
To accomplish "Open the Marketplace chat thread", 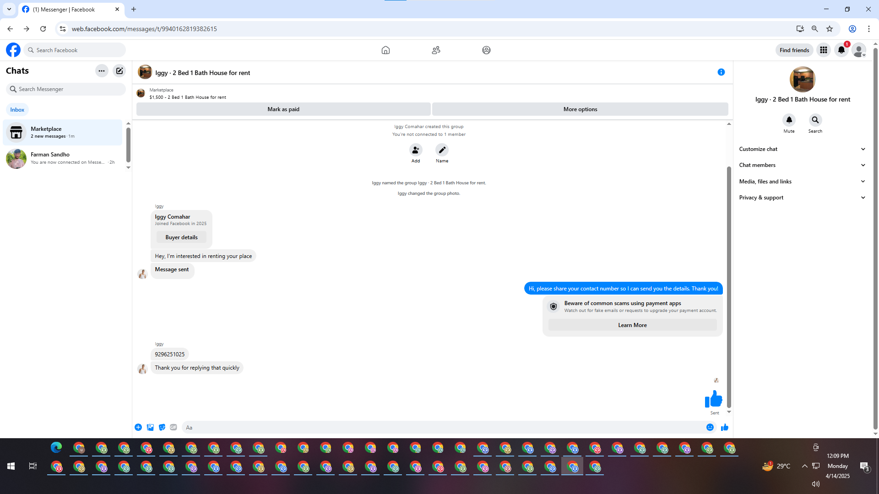I will pos(63,132).
